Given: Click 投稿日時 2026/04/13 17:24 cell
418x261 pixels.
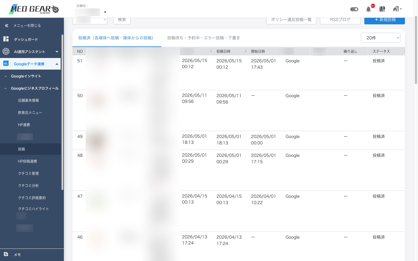Looking at the screenshot, I should [229, 240].
